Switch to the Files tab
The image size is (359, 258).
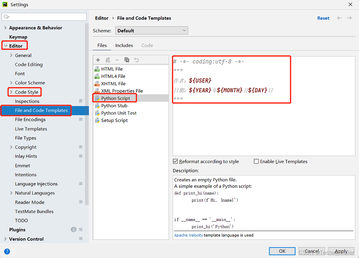point(102,45)
